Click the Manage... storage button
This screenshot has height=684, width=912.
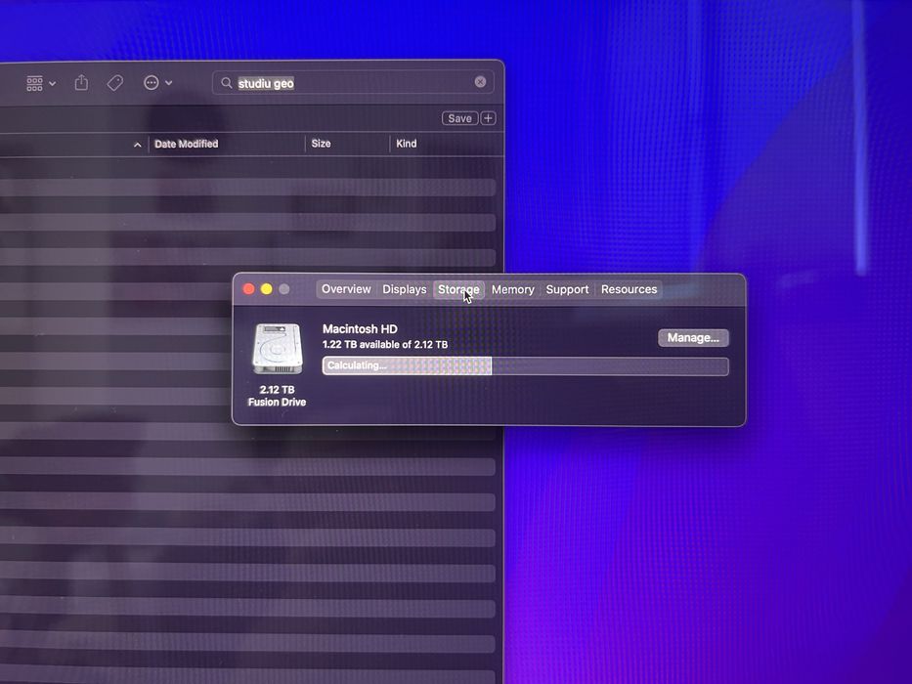click(693, 338)
